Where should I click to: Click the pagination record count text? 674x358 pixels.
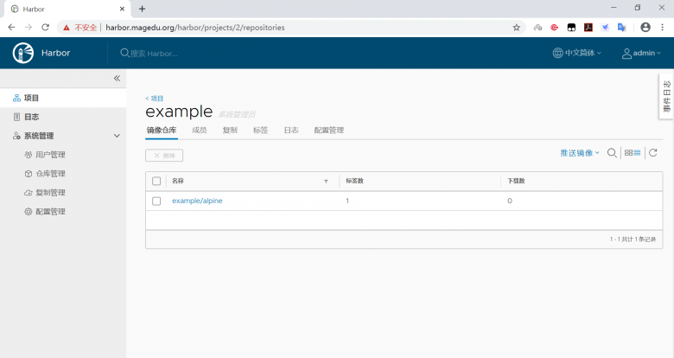click(633, 240)
